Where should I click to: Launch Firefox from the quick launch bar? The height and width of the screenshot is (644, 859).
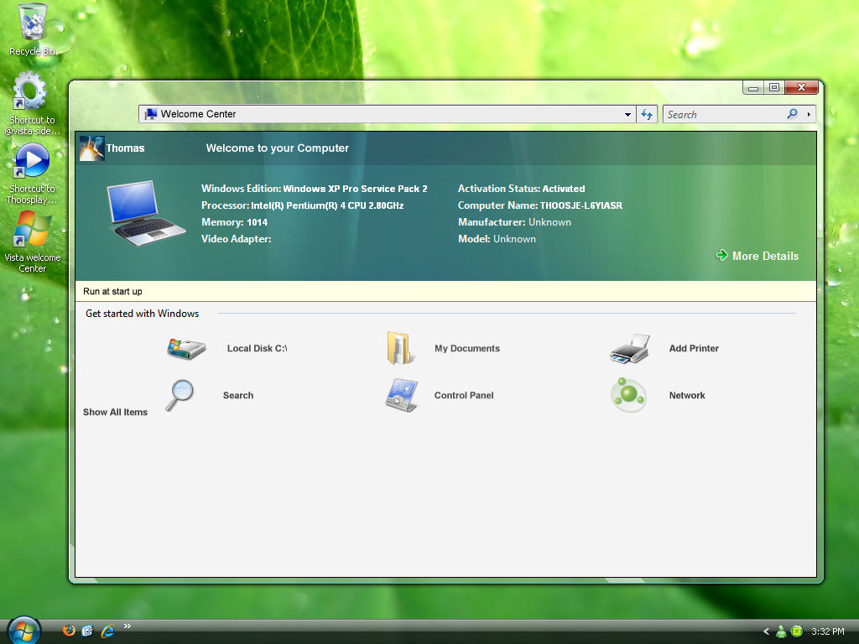pyautogui.click(x=69, y=631)
